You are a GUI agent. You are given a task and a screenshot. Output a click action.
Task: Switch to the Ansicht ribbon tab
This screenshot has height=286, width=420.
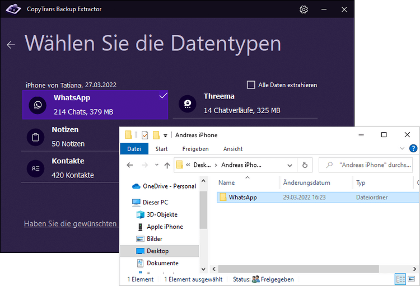tap(233, 149)
